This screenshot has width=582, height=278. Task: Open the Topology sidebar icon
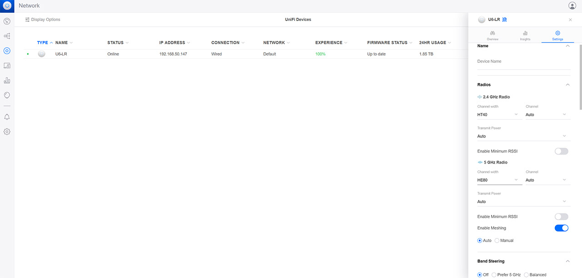point(7,36)
